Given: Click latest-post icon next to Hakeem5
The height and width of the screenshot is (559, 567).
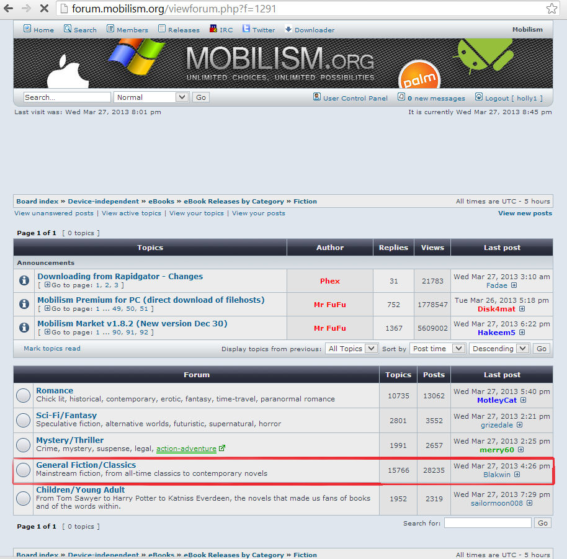Looking at the screenshot, I should tap(522, 333).
